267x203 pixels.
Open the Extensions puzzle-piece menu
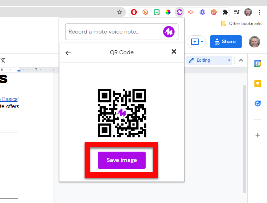pyautogui.click(x=225, y=12)
